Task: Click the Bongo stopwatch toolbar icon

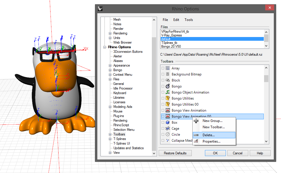Action: (x=168, y=86)
